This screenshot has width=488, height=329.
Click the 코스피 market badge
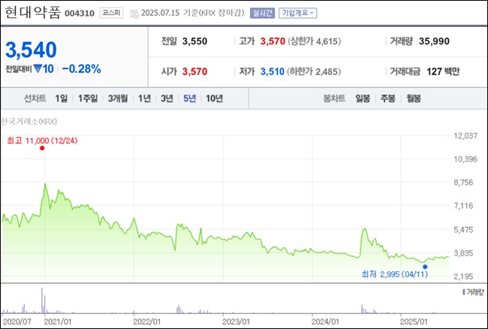pyautogui.click(x=111, y=13)
